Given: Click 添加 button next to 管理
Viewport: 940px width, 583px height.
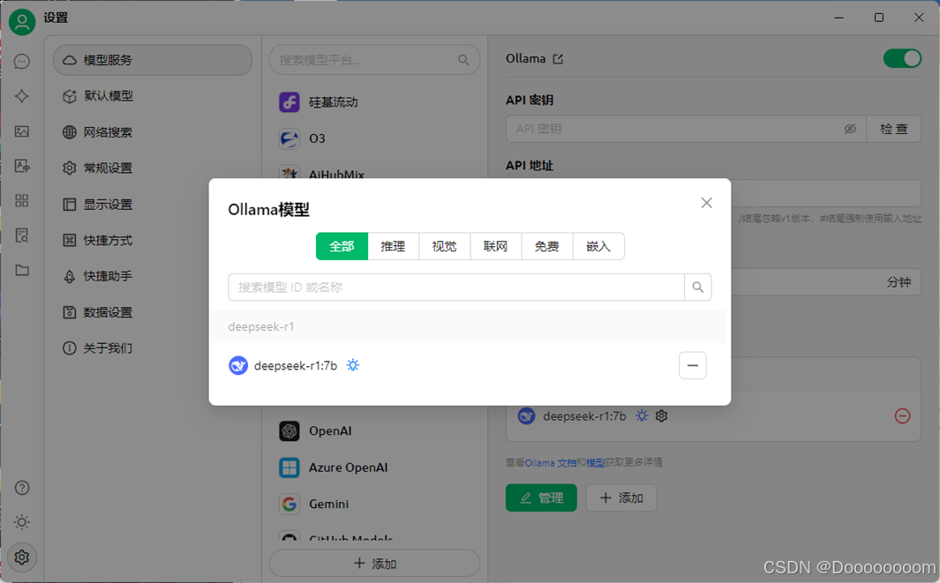Looking at the screenshot, I should tap(621, 498).
